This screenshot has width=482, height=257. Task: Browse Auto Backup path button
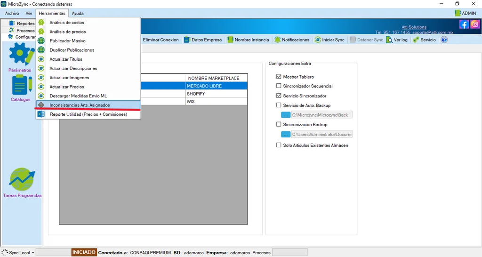[286, 115]
